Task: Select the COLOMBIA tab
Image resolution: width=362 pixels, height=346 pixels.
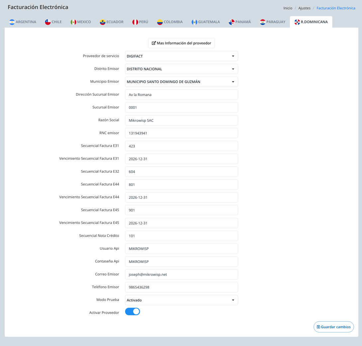Action: pos(170,22)
